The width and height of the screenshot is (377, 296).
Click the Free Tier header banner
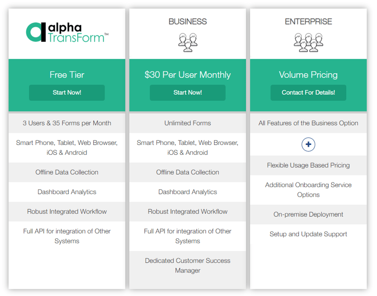click(67, 74)
